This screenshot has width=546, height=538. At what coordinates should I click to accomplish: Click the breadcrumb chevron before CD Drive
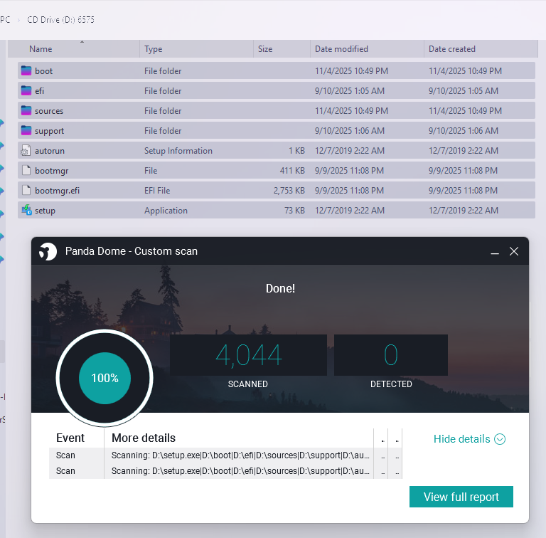(x=18, y=20)
